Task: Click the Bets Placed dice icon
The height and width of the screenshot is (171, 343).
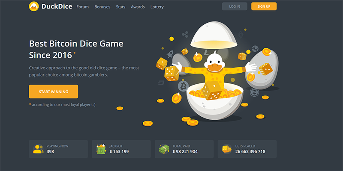Action: point(227,149)
